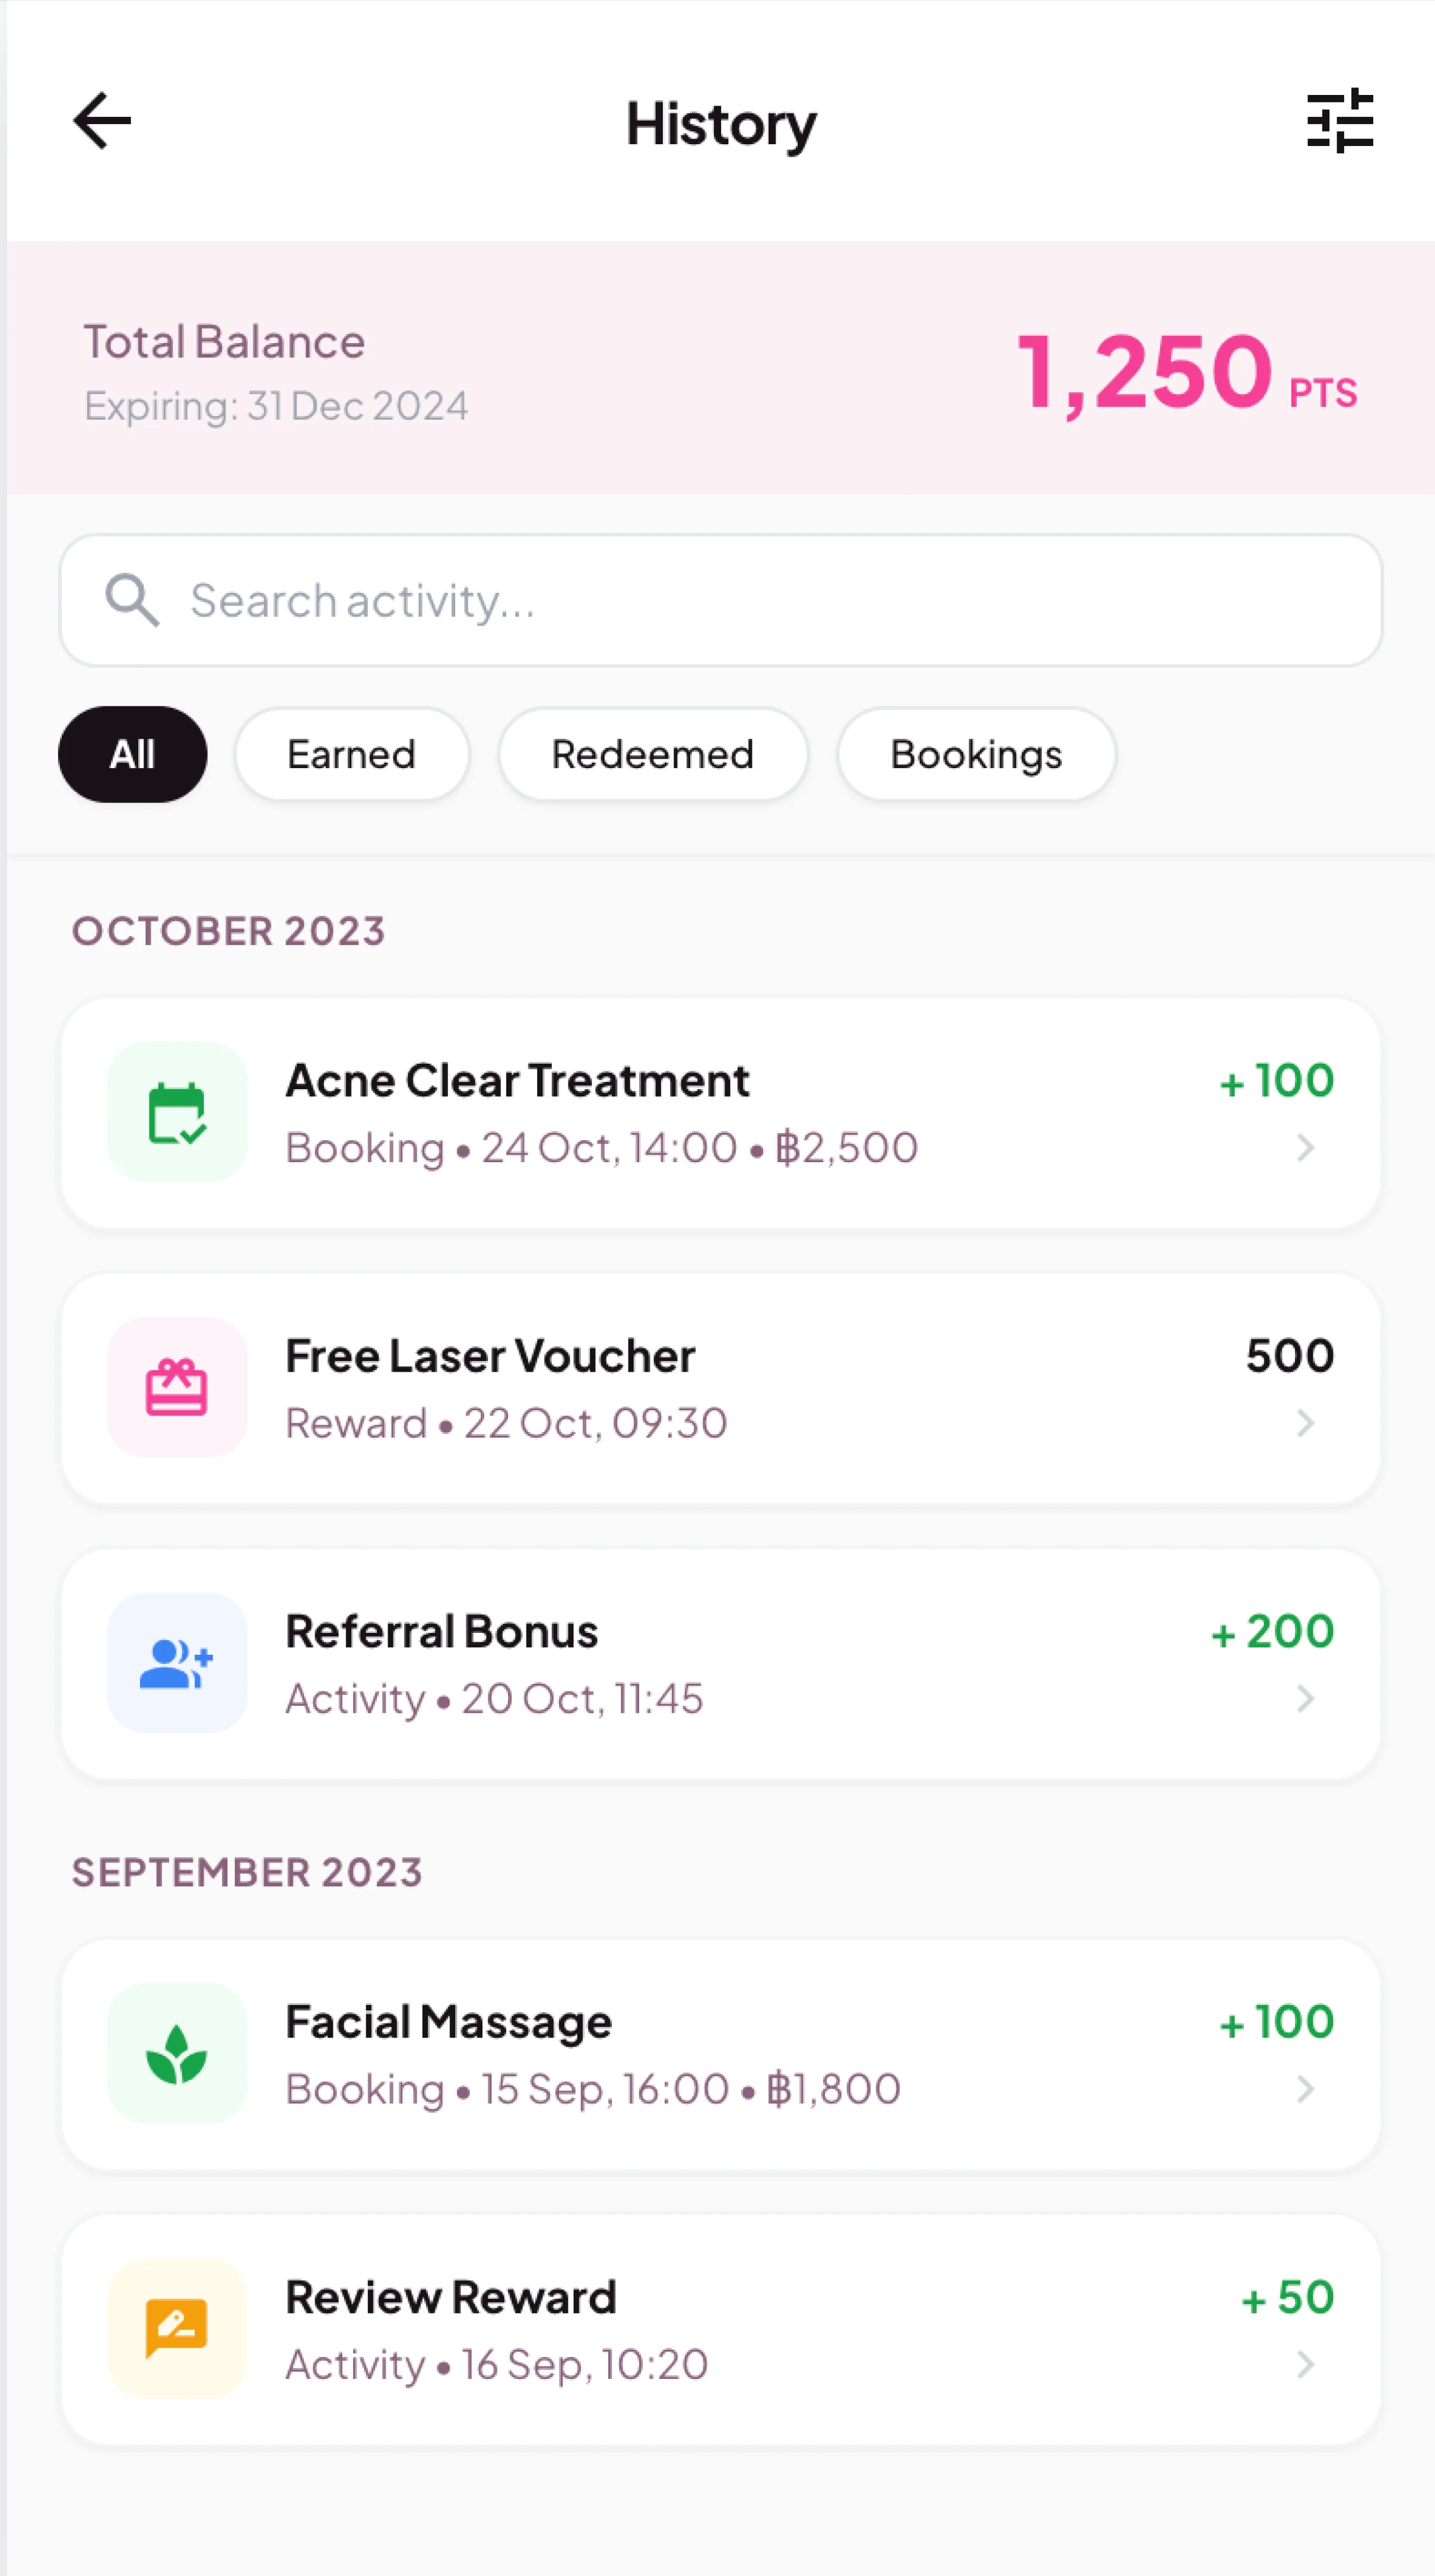This screenshot has height=2576, width=1435.
Task: Open Facial Massage details chevron
Action: (x=1305, y=2089)
